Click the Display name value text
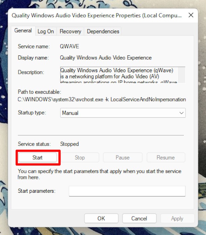Image resolution: width=206 pixels, height=235 pixels. tap(106, 58)
